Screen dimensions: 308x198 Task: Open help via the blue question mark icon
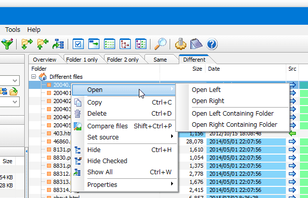pyautogui.click(x=212, y=44)
